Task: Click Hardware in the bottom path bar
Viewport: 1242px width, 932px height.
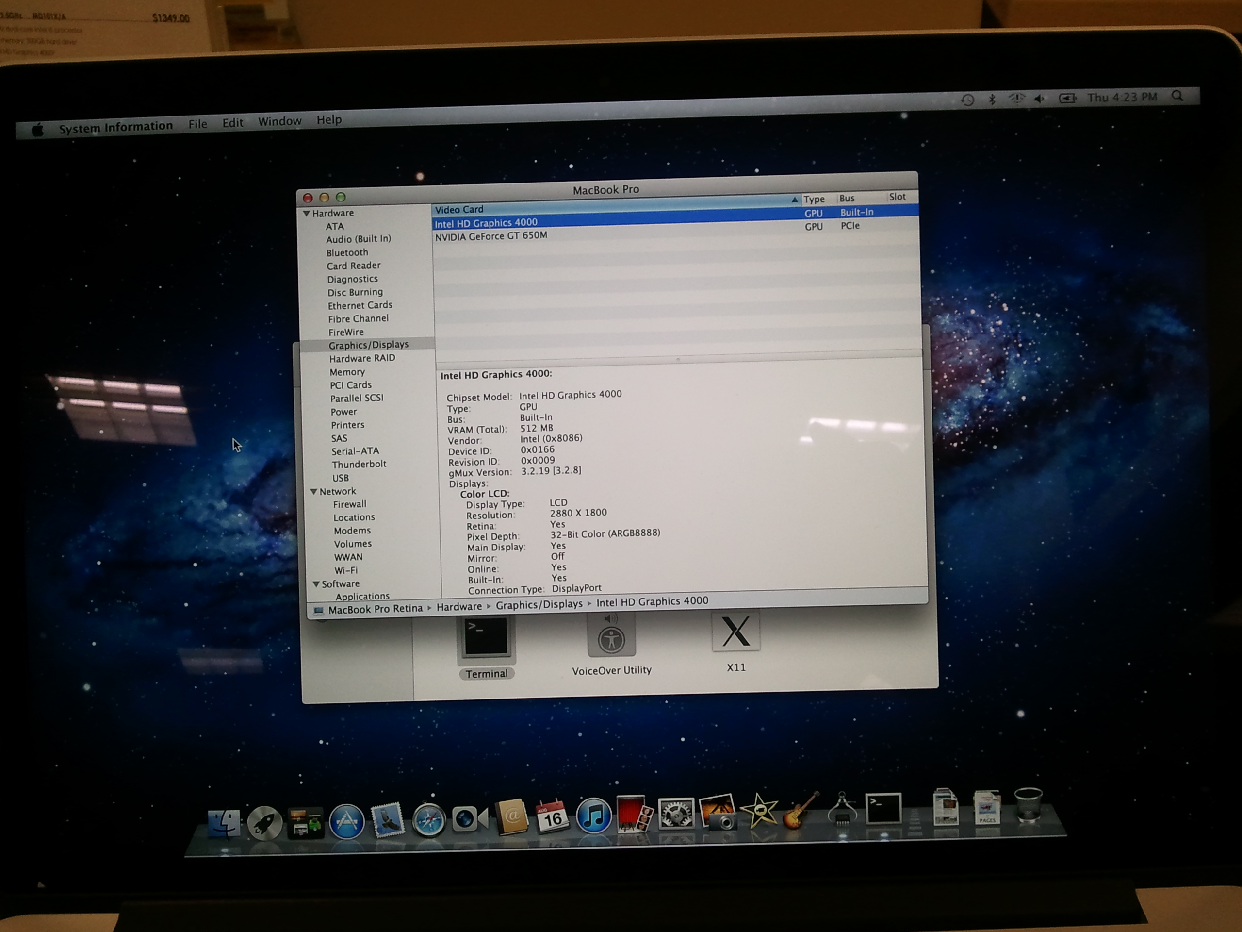Action: click(x=459, y=607)
